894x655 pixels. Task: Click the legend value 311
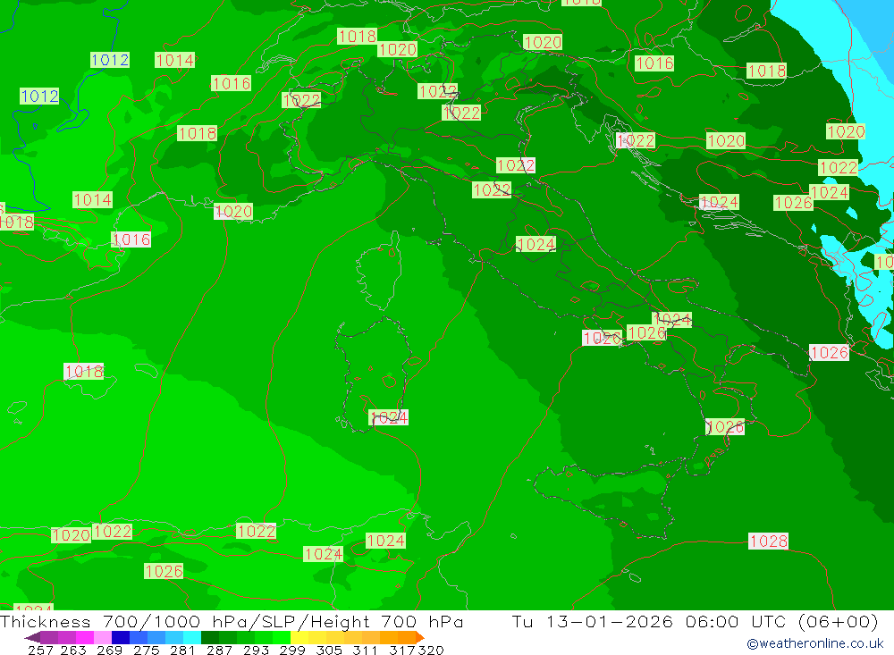[365, 650]
